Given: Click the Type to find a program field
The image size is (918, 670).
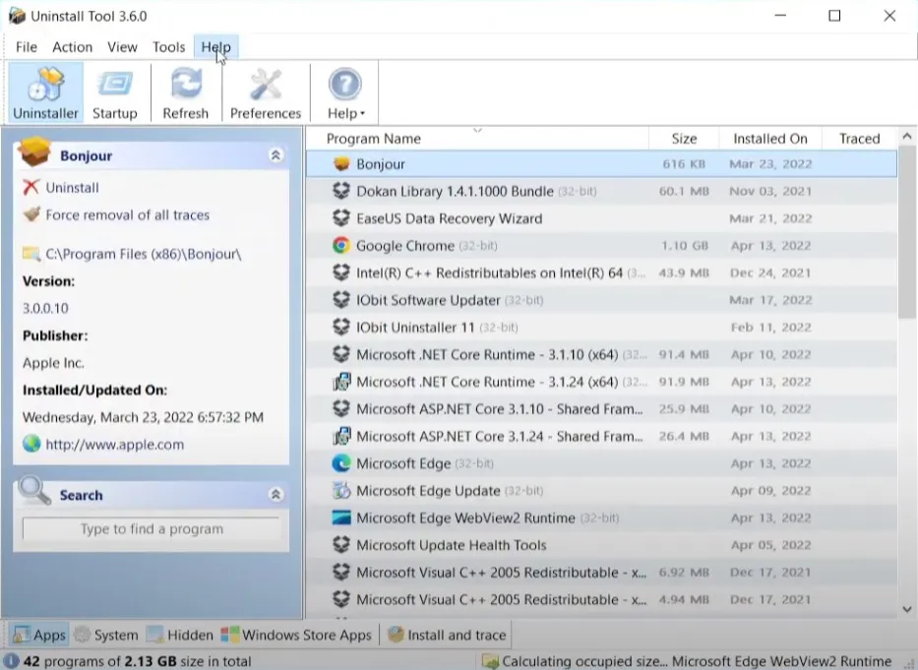Looking at the screenshot, I should click(x=152, y=529).
